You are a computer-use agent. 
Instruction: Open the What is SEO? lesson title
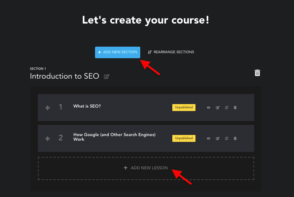point(87,106)
